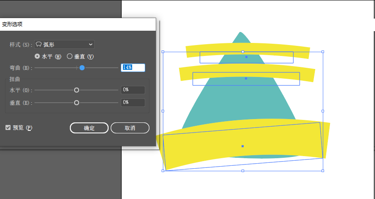This screenshot has width=375, height=199.
Task: Toggle the 预览 (P) preview checkbox
Action: (x=8, y=127)
